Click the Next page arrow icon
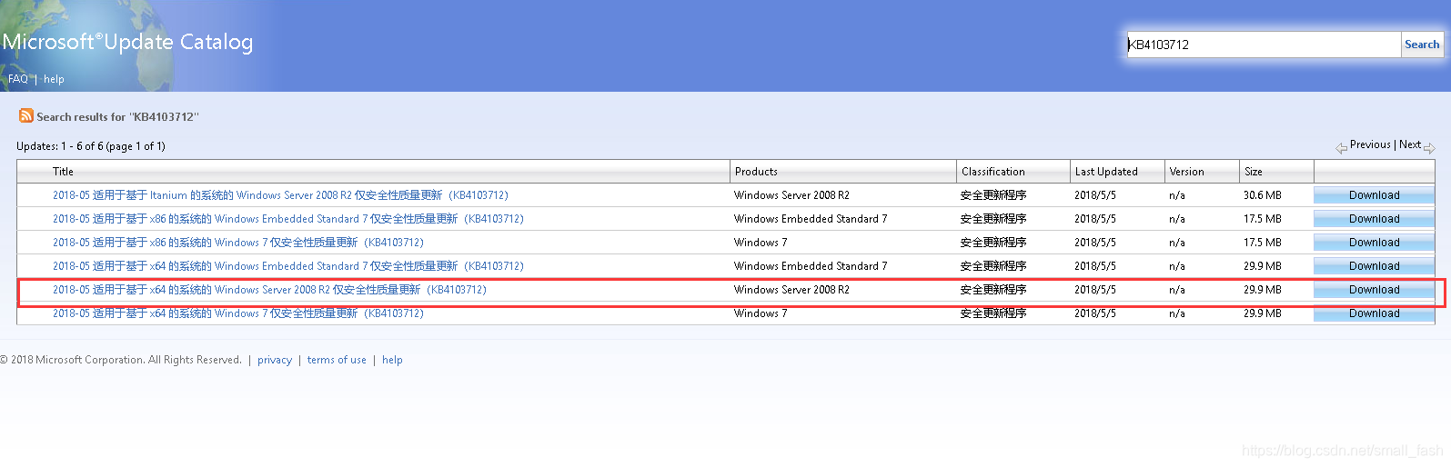Viewport: 1451px width, 467px height. point(1429,148)
